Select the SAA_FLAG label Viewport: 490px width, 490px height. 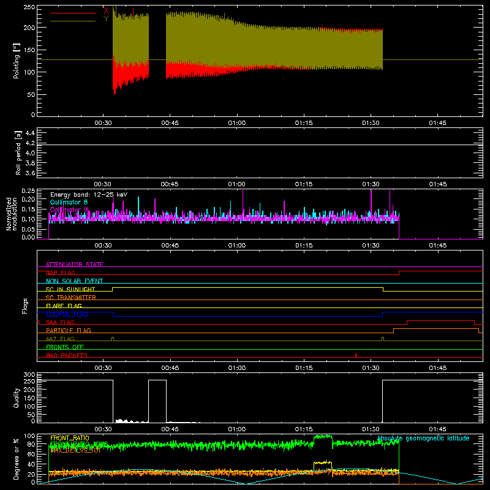60,322
